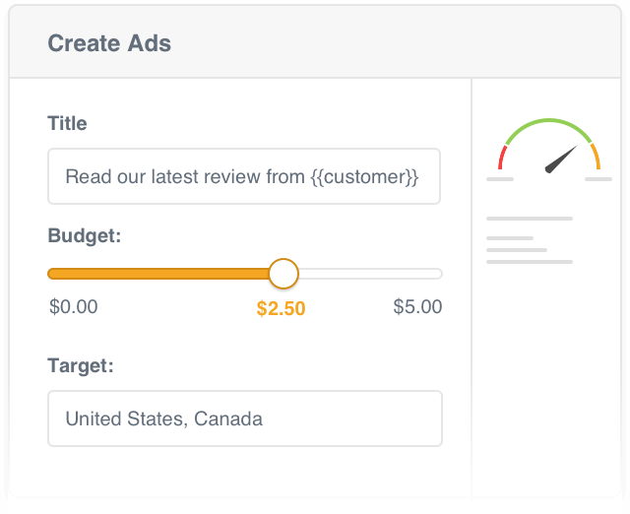Click the Create Ads header title
The width and height of the screenshot is (630, 514).
pyautogui.click(x=109, y=43)
